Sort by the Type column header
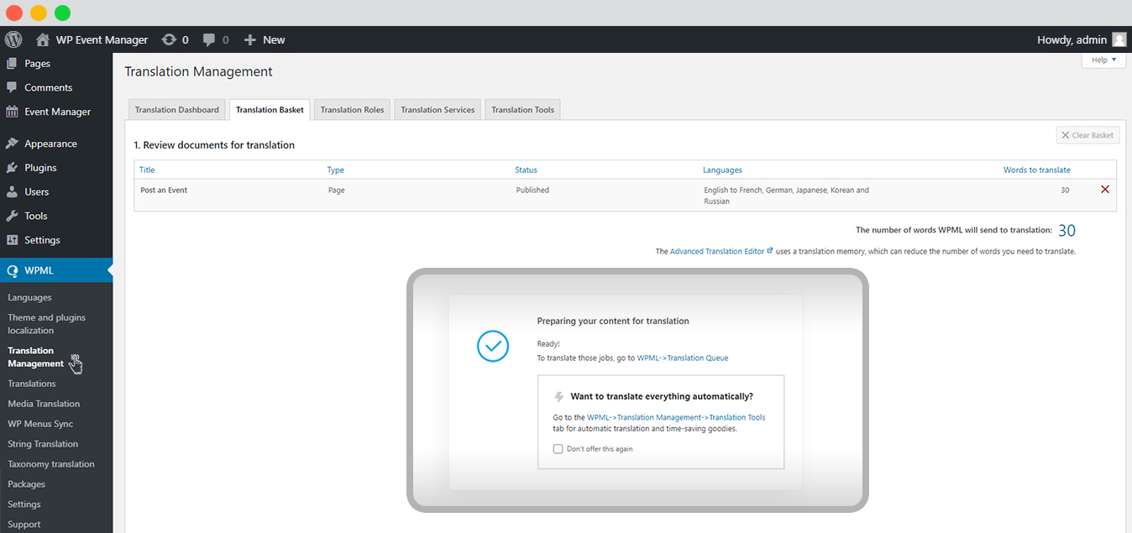The height and width of the screenshot is (533, 1132). click(336, 170)
